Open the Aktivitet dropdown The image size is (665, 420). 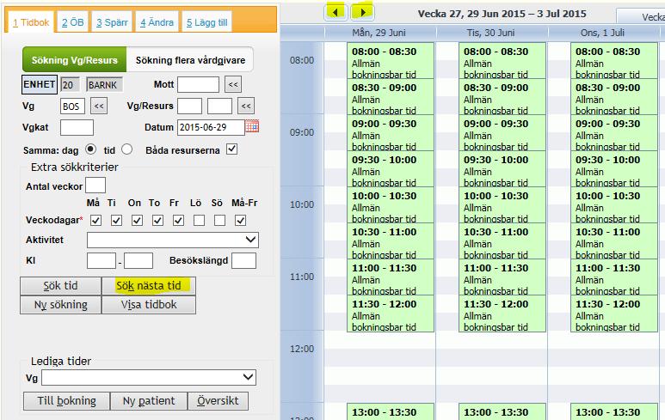173,240
